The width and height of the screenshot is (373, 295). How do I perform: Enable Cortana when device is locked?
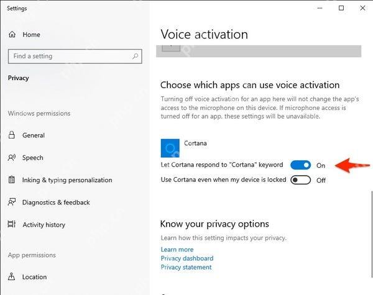click(x=301, y=180)
